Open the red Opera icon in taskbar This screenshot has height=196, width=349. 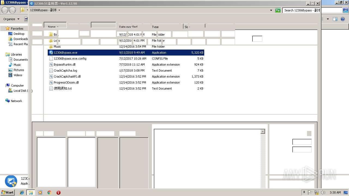coord(58,192)
